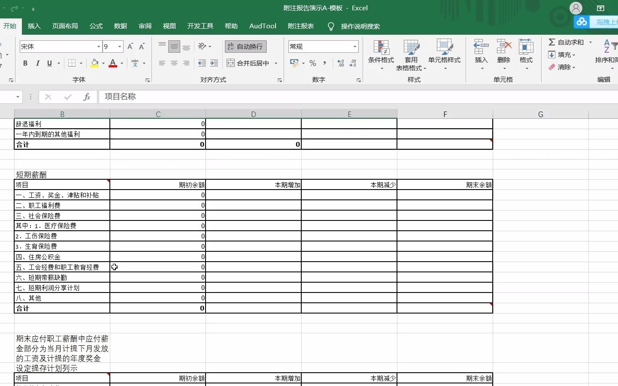This screenshot has width=618, height=386.
Task: Click the Percent style icon
Action: [313, 63]
